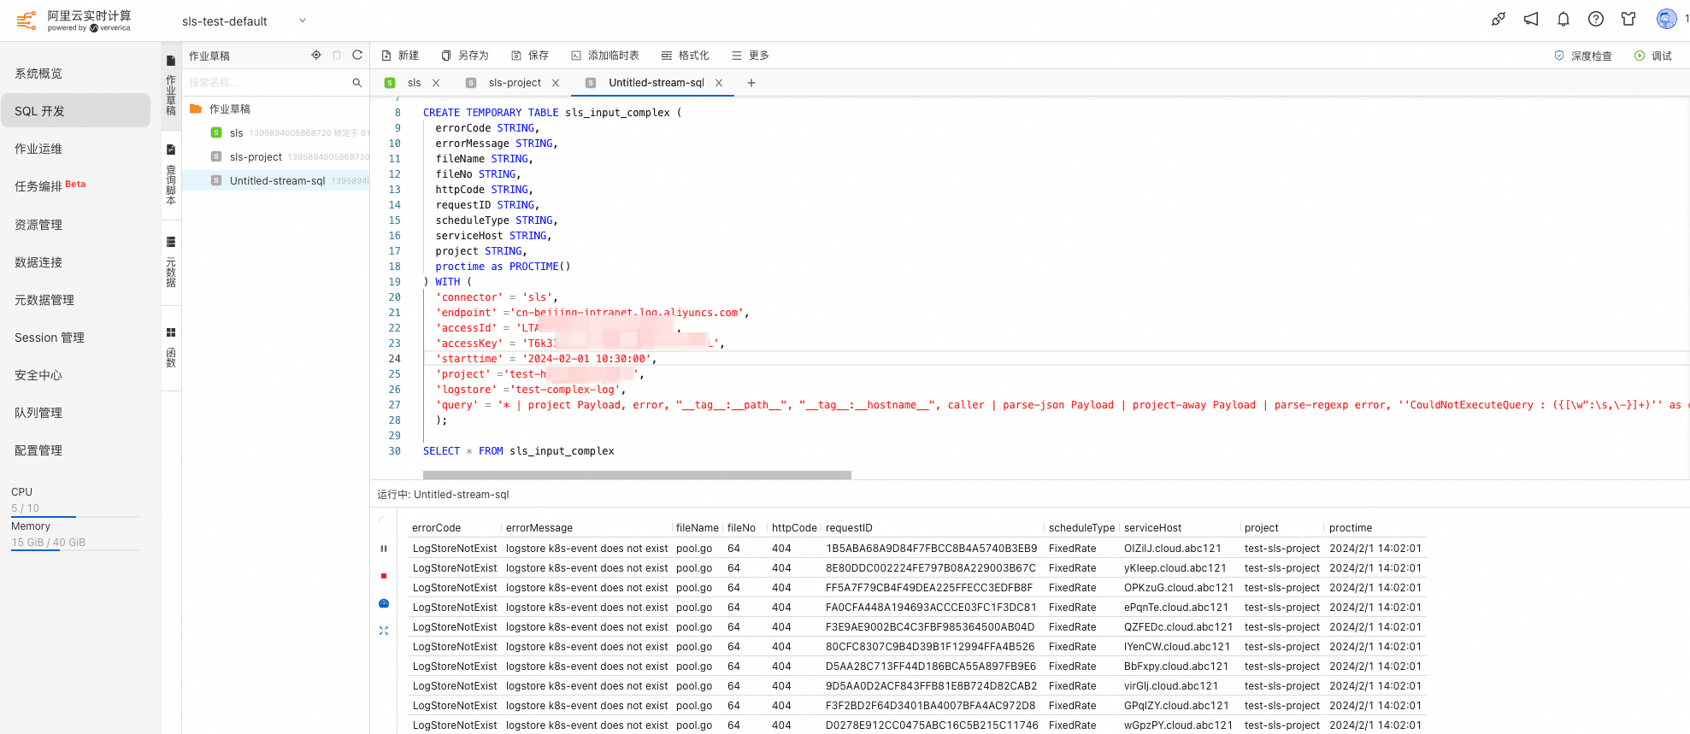Add a new editor tab
This screenshot has height=734, width=1690.
(x=751, y=83)
